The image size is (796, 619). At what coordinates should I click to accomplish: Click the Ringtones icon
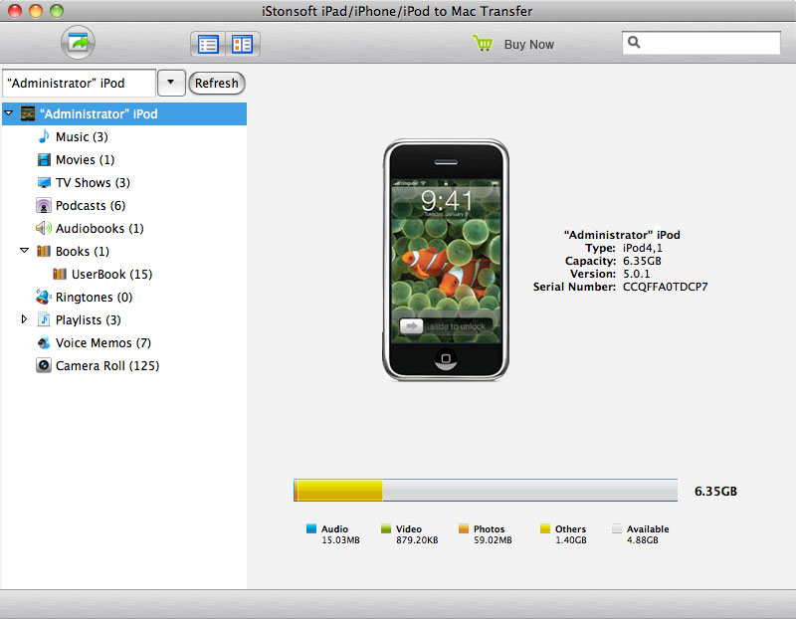pos(44,297)
